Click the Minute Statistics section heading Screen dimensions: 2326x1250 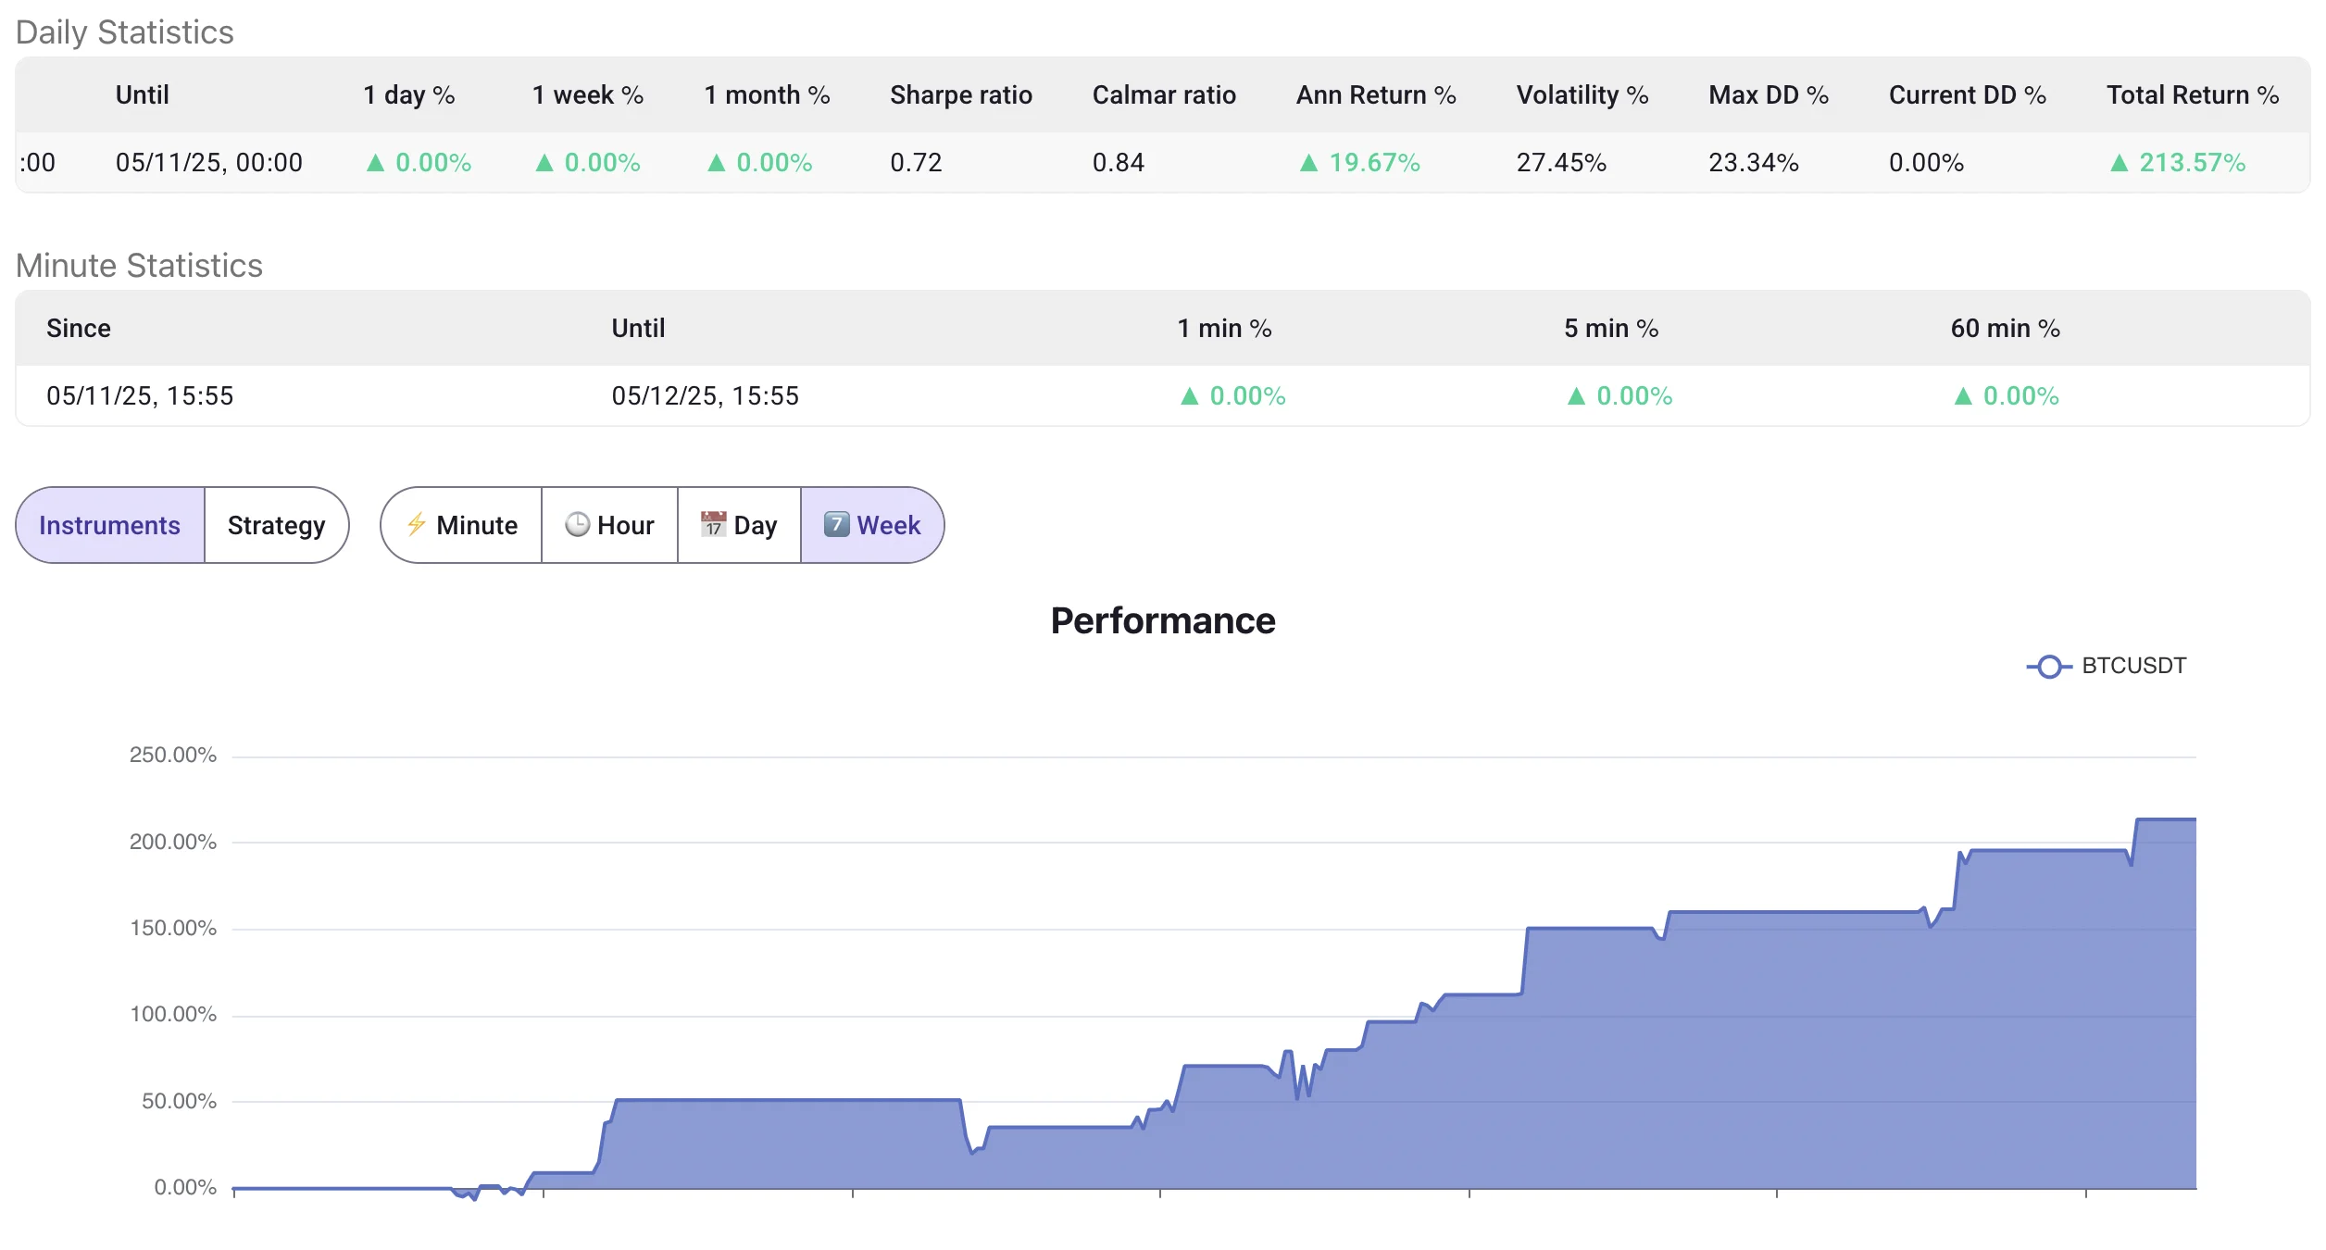139,266
